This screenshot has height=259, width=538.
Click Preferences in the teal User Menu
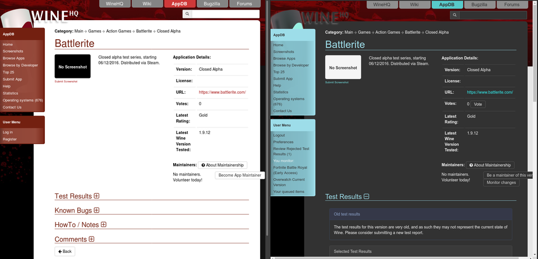283,142
